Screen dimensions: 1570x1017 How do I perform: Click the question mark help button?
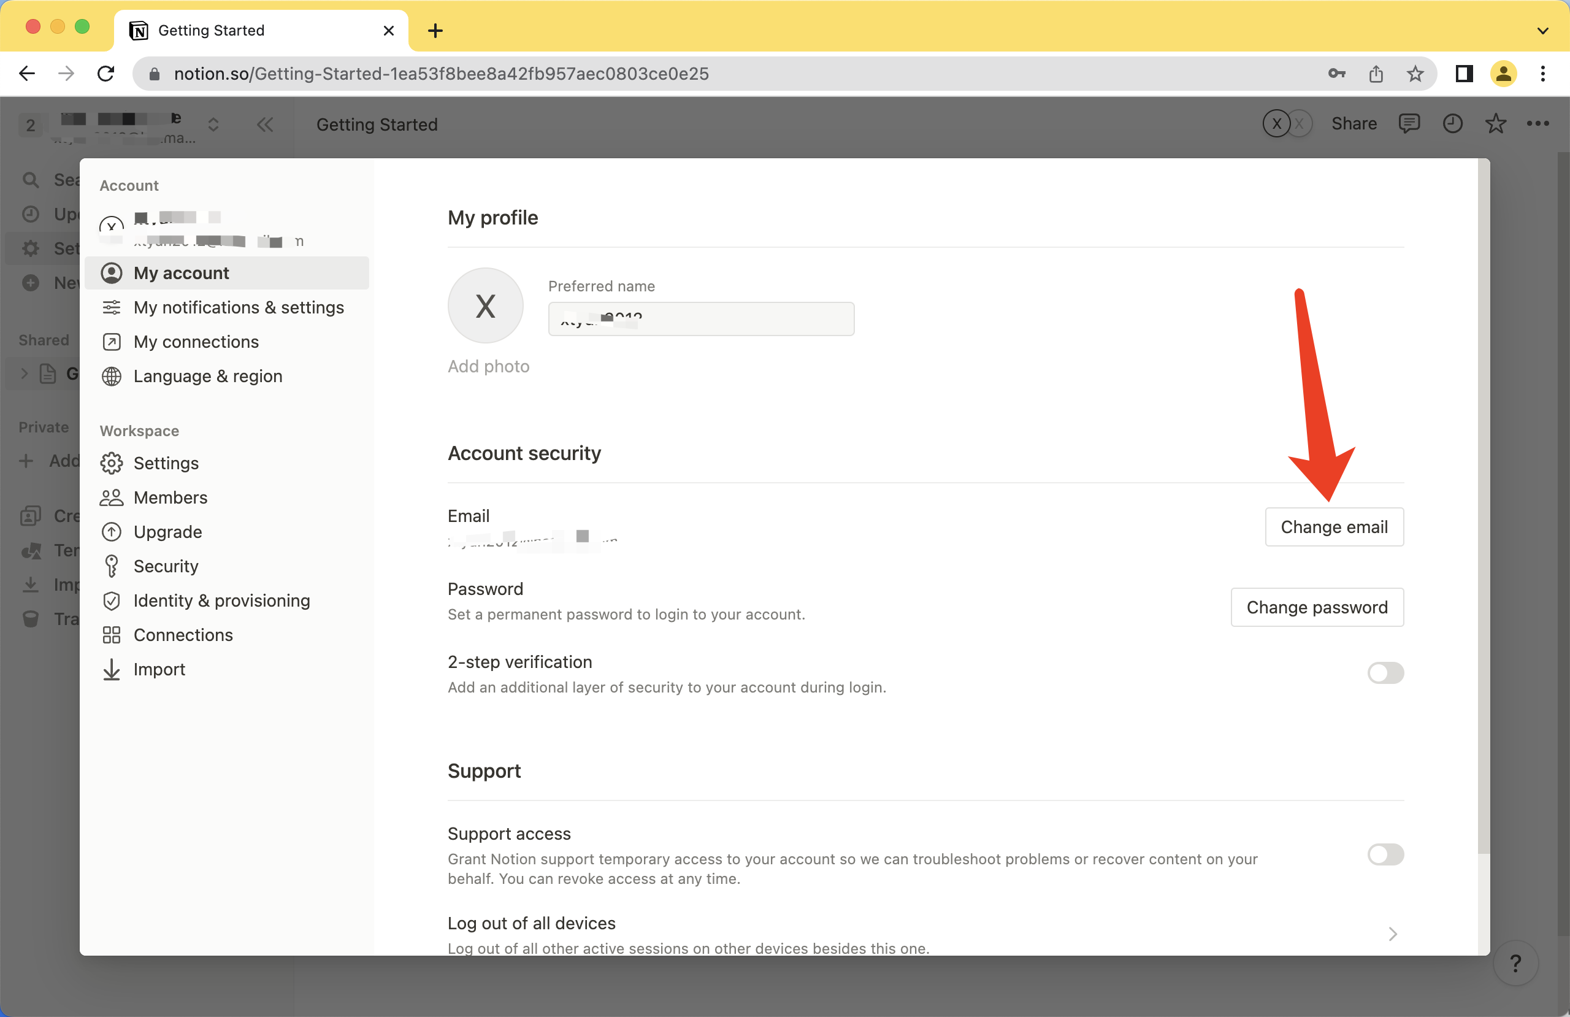pos(1515,963)
